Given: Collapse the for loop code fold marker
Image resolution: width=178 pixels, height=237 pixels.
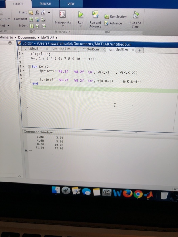Looking at the screenshot, I should tap(29, 66).
